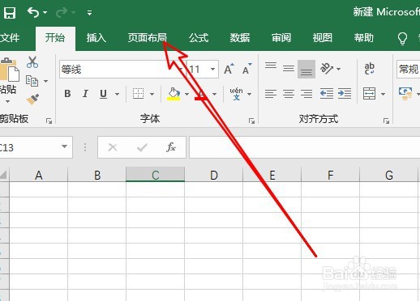Save the workbook with the floppy icon

(10, 12)
